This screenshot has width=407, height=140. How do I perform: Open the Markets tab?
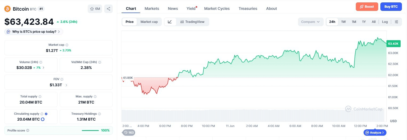point(152,9)
